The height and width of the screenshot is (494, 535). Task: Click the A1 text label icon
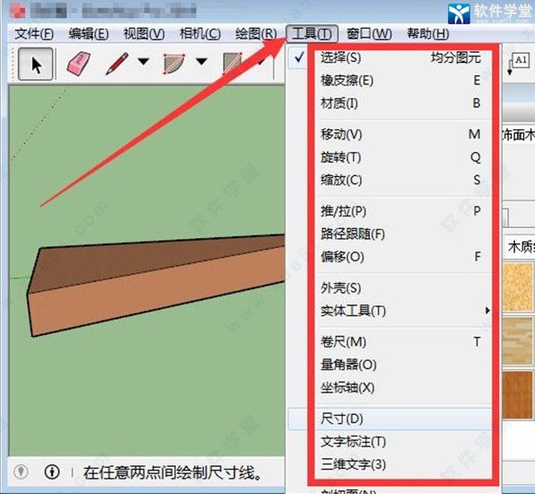(518, 63)
